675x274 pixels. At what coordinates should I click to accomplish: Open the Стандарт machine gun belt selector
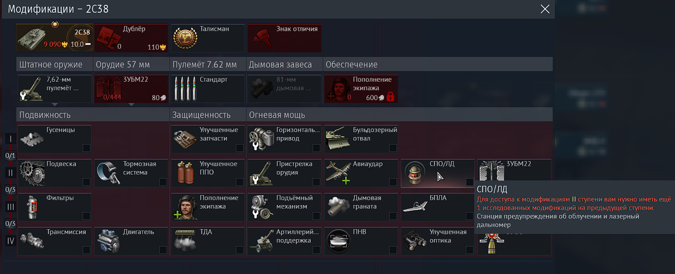pos(208,88)
